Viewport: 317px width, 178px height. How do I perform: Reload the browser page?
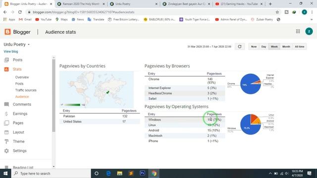point(20,12)
